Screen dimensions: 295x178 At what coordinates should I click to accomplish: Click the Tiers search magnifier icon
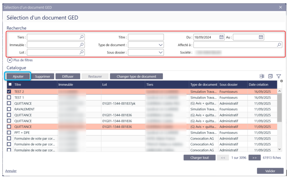point(82,37)
